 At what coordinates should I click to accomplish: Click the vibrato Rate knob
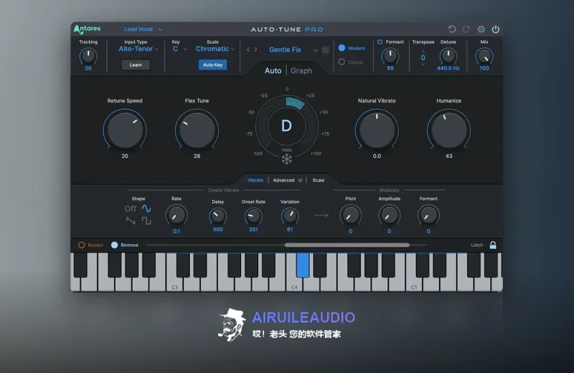[x=177, y=216]
